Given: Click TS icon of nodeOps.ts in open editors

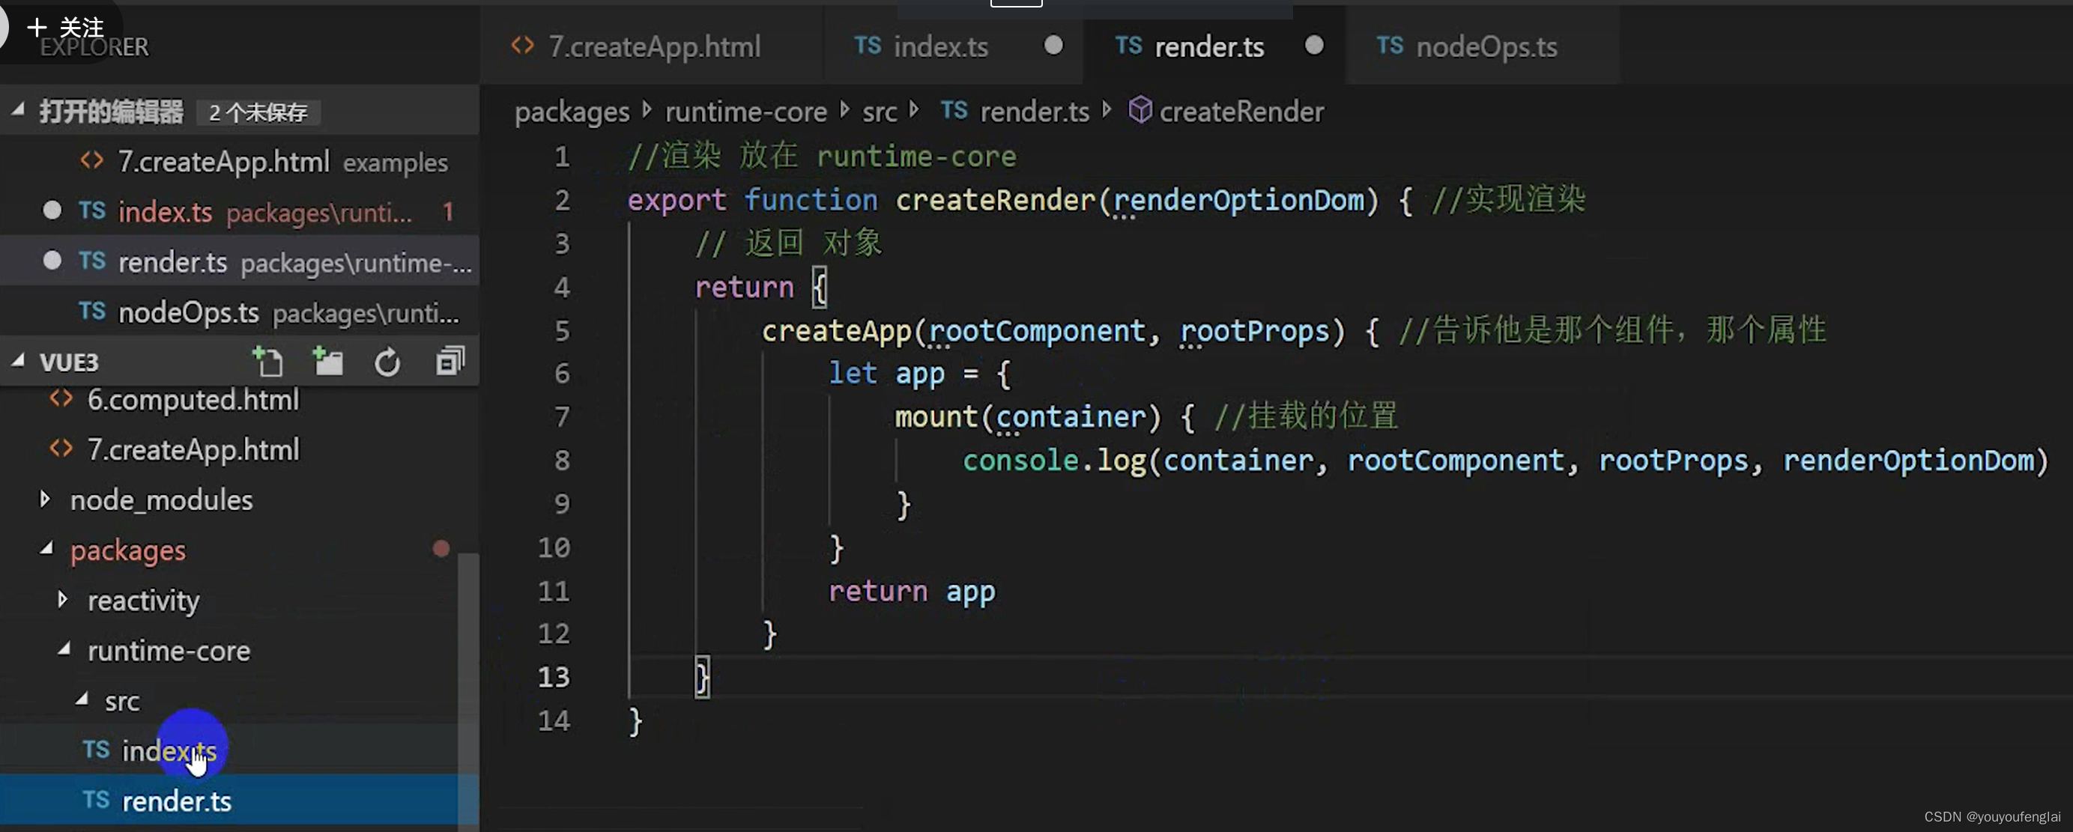Looking at the screenshot, I should [x=91, y=312].
